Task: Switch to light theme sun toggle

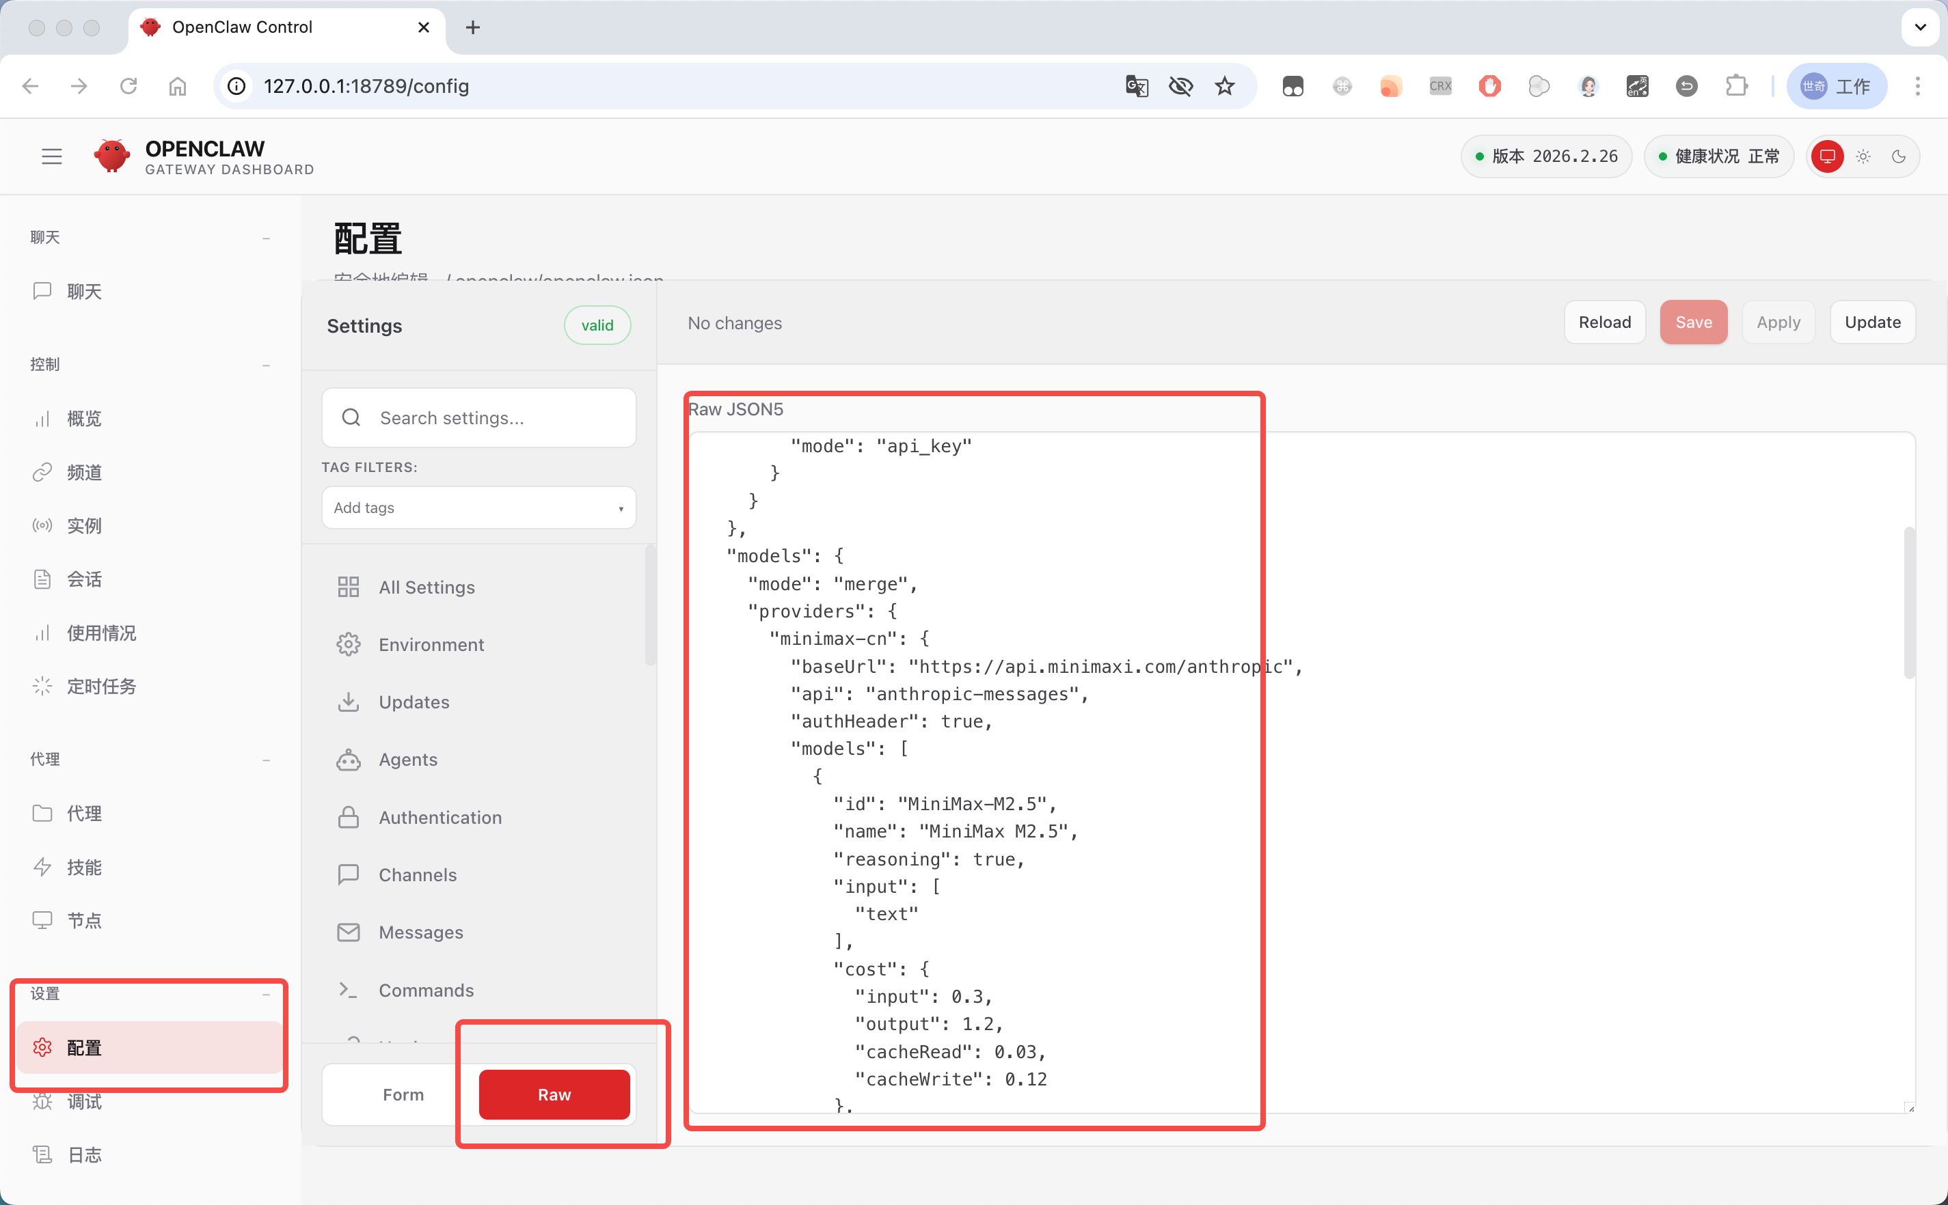Action: click(x=1863, y=156)
